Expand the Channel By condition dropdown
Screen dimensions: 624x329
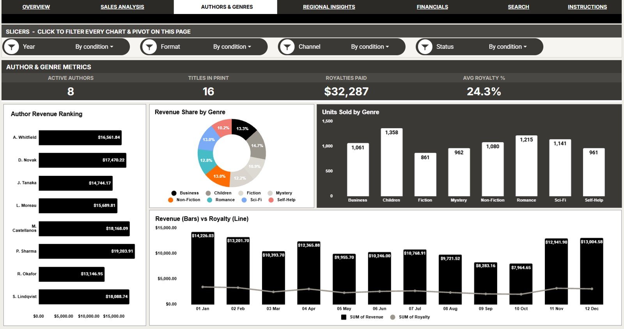point(370,47)
